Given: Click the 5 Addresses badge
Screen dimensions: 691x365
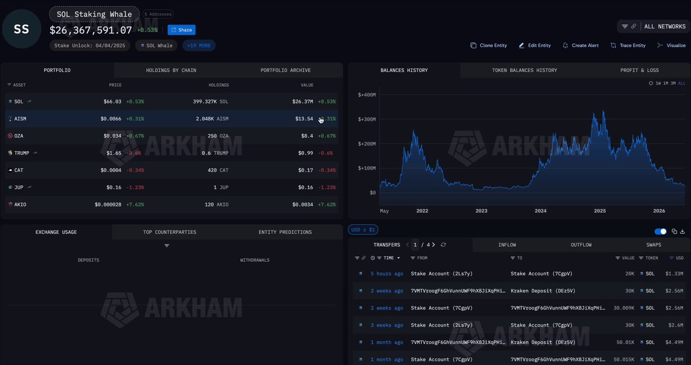Looking at the screenshot, I should coord(158,14).
